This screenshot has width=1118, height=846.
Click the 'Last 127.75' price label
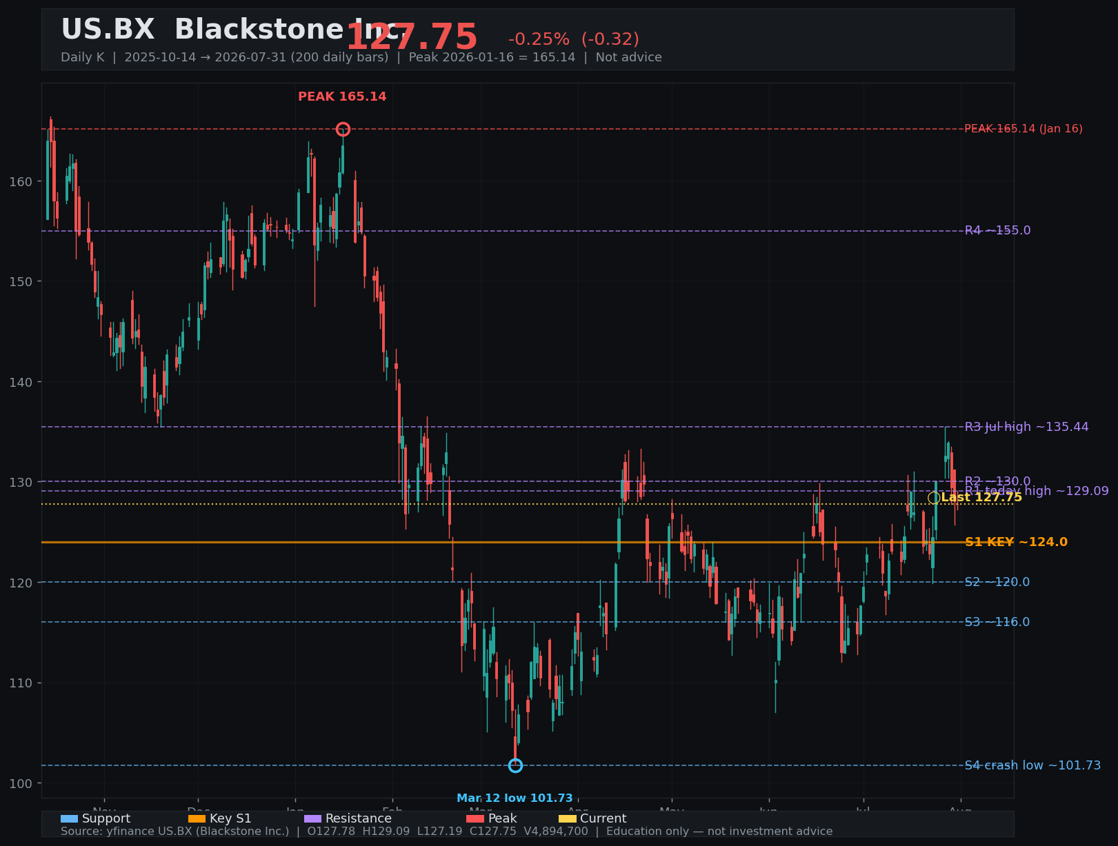coord(981,498)
